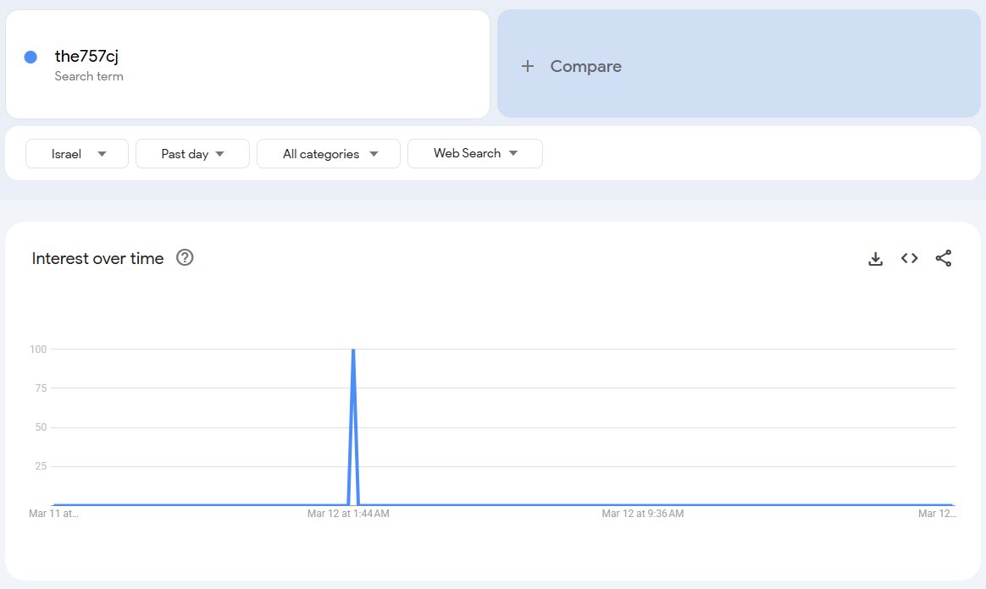The width and height of the screenshot is (986, 589).
Task: Click the 100 y-axis value
Action: point(38,350)
